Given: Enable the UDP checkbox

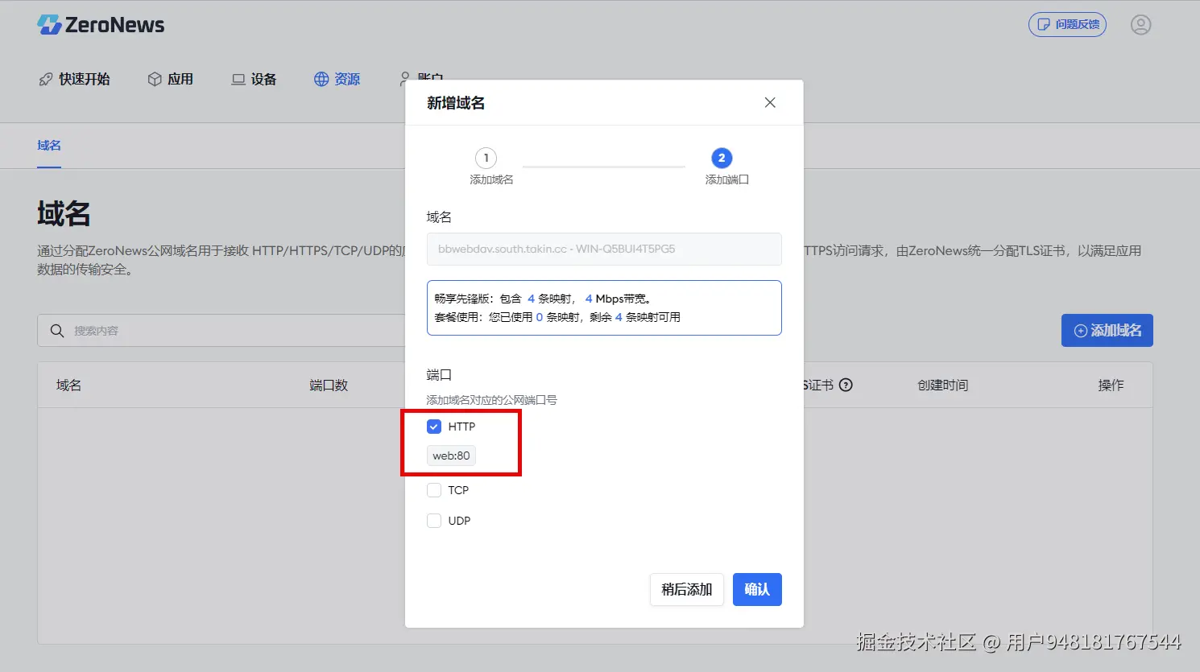Looking at the screenshot, I should click(434, 521).
